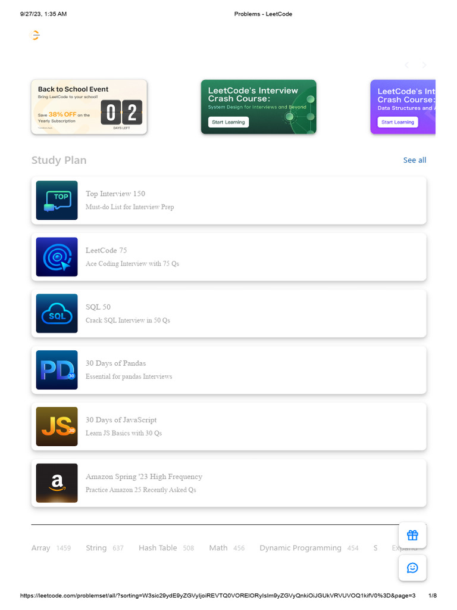The width and height of the screenshot is (457, 610).
Task: Open the Amazon Spring '23 logo icon
Action: [57, 483]
